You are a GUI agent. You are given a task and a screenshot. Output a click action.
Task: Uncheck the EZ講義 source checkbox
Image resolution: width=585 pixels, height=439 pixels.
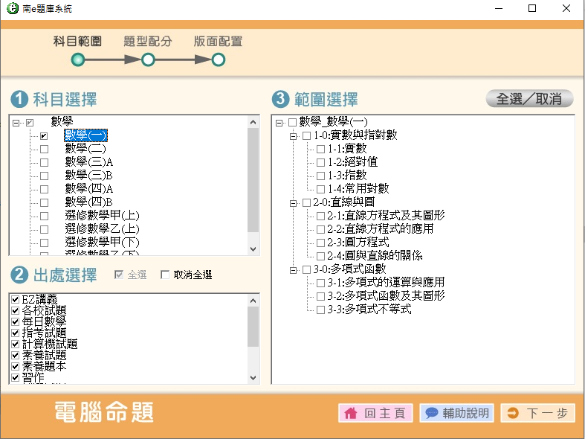(x=15, y=299)
